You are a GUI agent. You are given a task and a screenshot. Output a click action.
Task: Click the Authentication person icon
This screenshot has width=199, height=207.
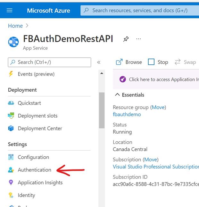(x=11, y=170)
